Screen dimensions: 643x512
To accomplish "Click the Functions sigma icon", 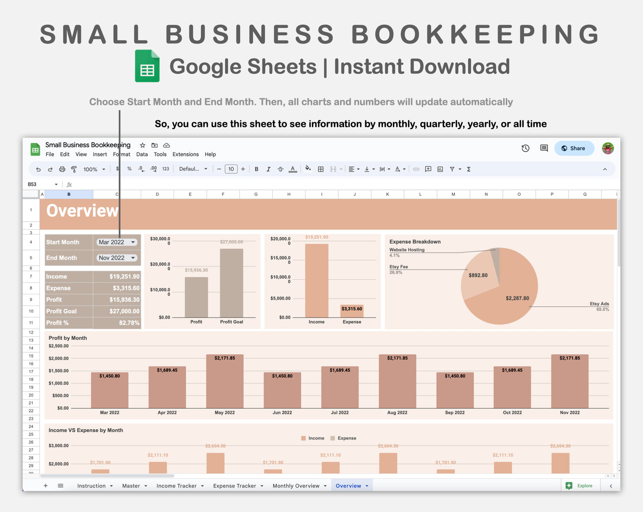I will [469, 169].
